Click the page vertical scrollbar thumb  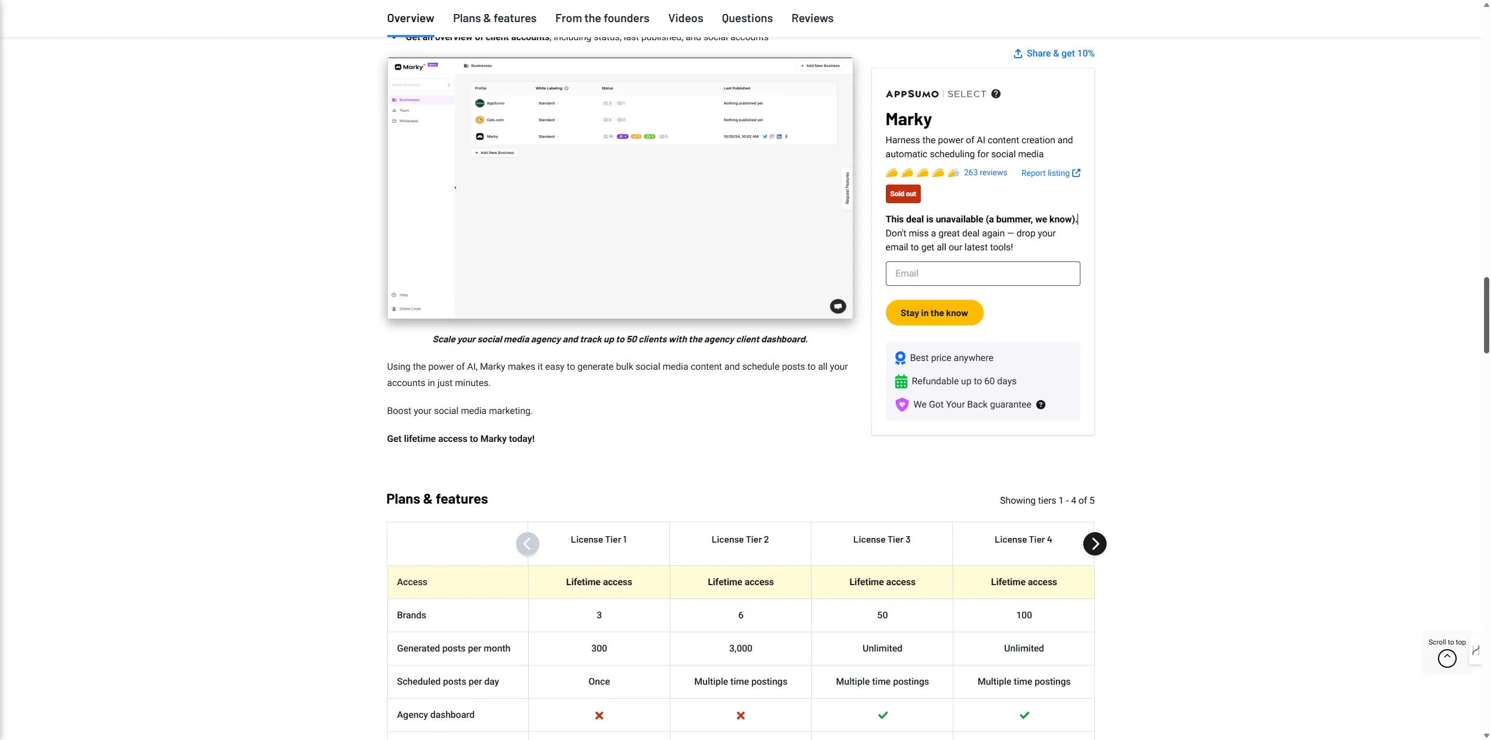pyautogui.click(x=1486, y=316)
